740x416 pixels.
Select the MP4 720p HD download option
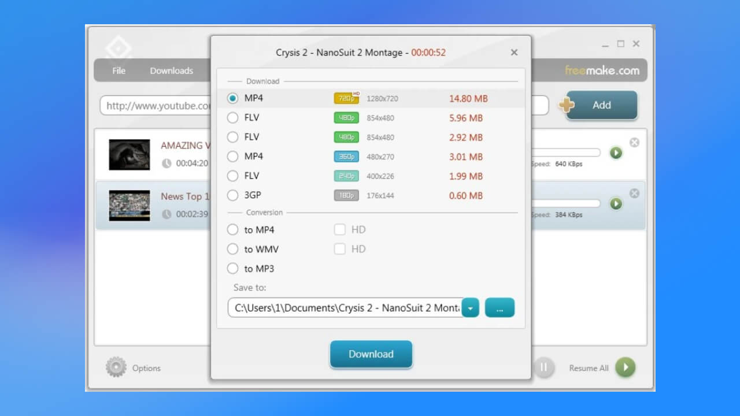pos(232,98)
